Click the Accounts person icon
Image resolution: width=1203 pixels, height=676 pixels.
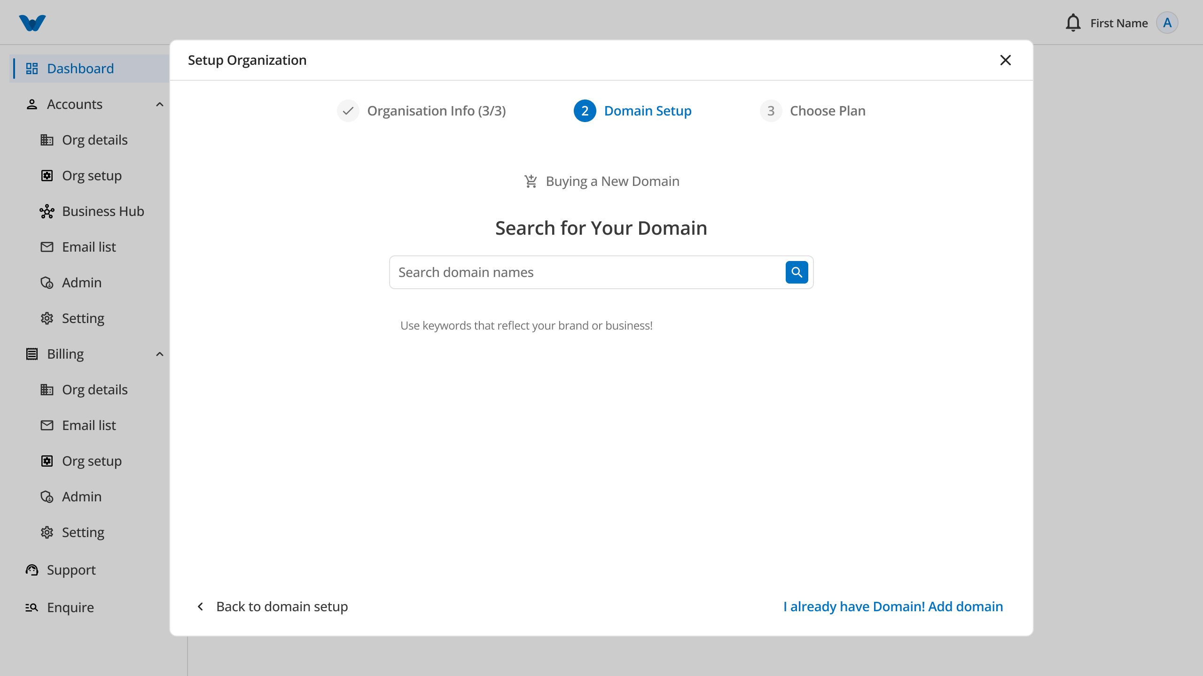click(x=32, y=104)
